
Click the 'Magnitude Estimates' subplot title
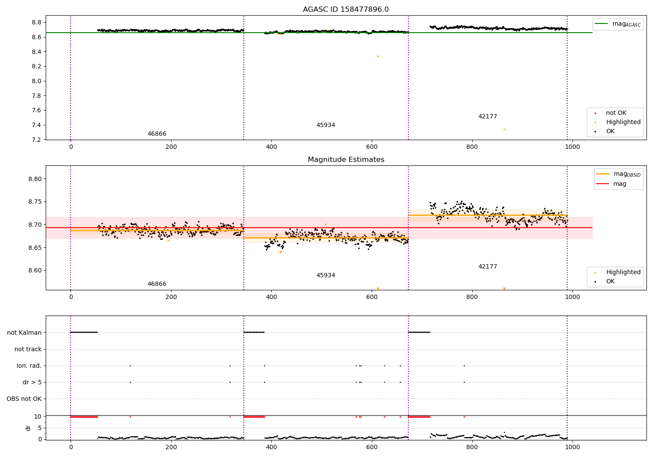[346, 160]
